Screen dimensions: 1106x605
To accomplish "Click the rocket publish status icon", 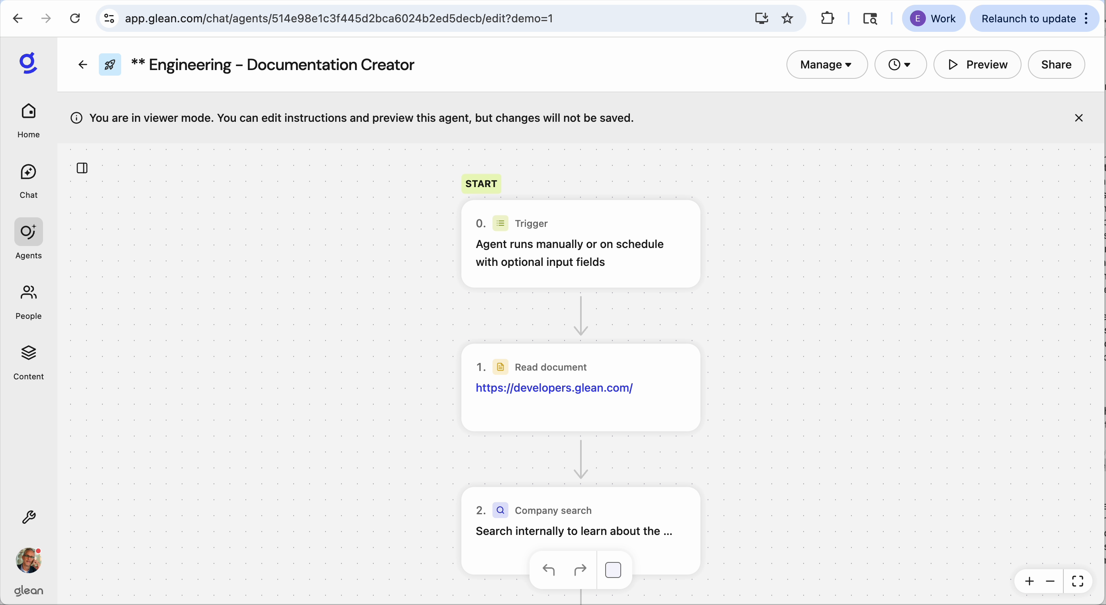I will [x=110, y=64].
